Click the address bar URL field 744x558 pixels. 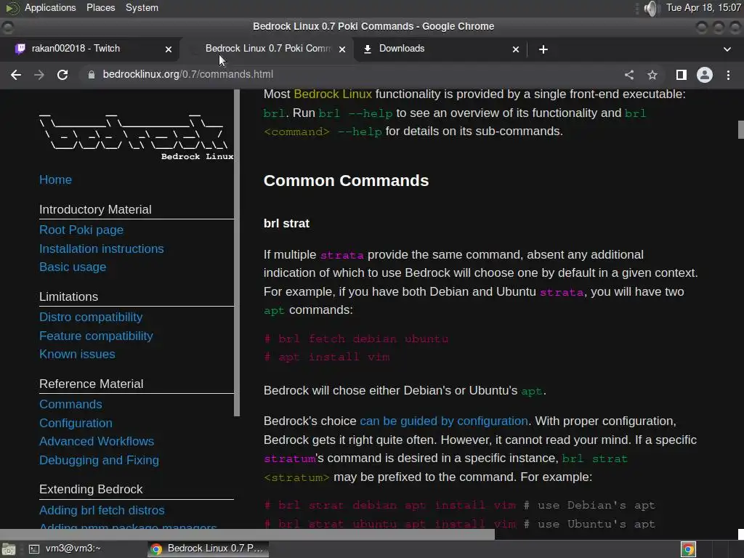[x=351, y=75]
